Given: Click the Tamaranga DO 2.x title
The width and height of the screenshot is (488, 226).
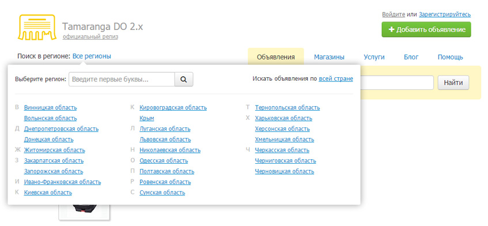Looking at the screenshot, I should coord(103,27).
